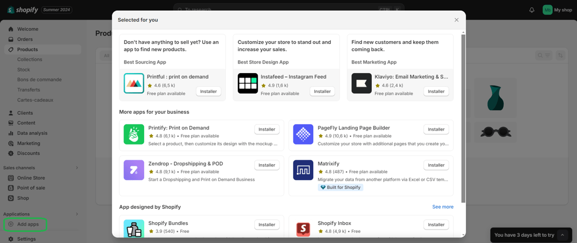Click the search field in the top bar
577x243 pixels.
click(x=288, y=10)
